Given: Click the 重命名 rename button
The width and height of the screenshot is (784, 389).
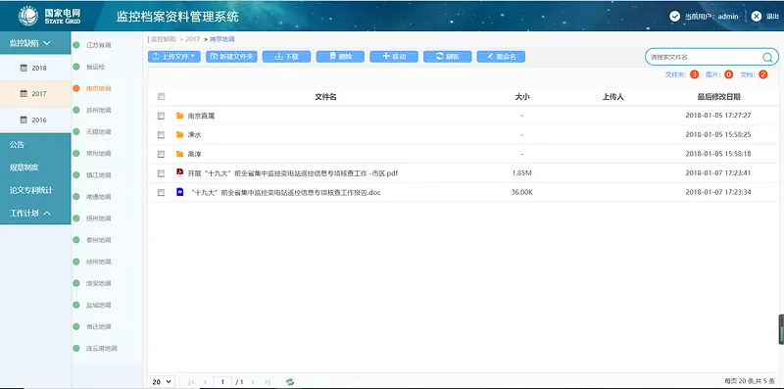Looking at the screenshot, I should [501, 57].
